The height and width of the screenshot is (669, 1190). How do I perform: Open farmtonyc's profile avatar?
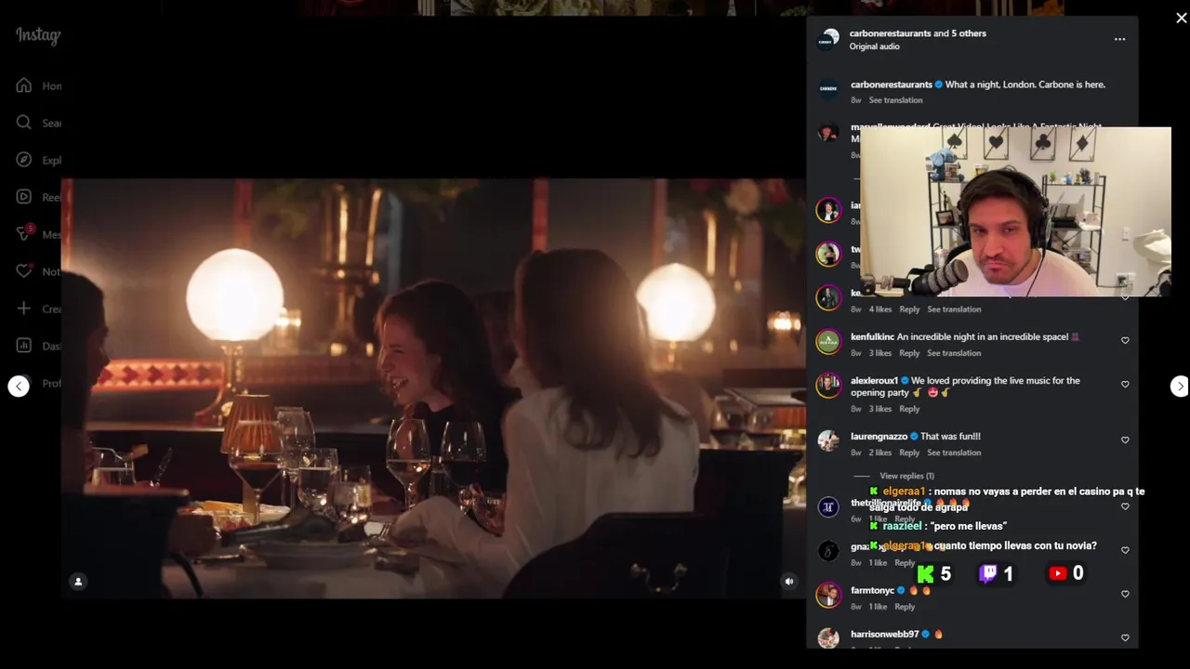click(x=828, y=595)
